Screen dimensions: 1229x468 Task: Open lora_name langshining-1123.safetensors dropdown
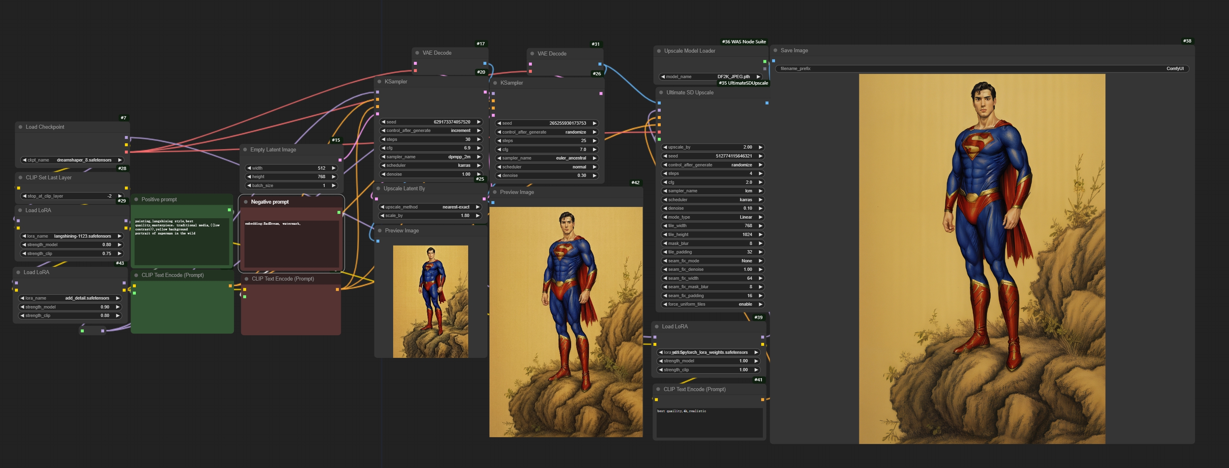(x=72, y=236)
